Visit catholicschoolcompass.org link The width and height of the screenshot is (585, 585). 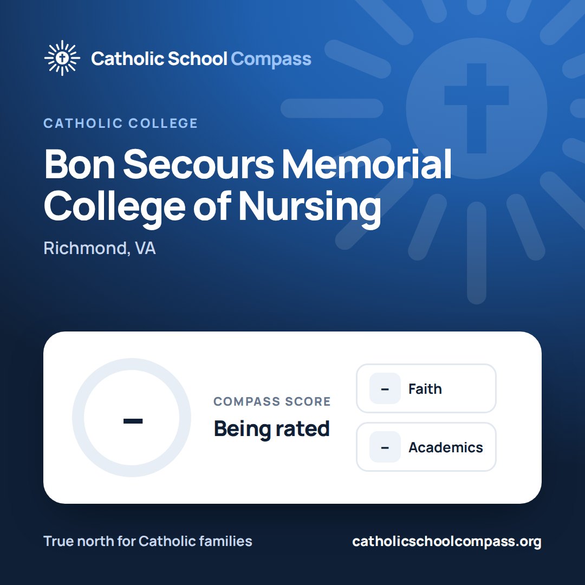[447, 541]
